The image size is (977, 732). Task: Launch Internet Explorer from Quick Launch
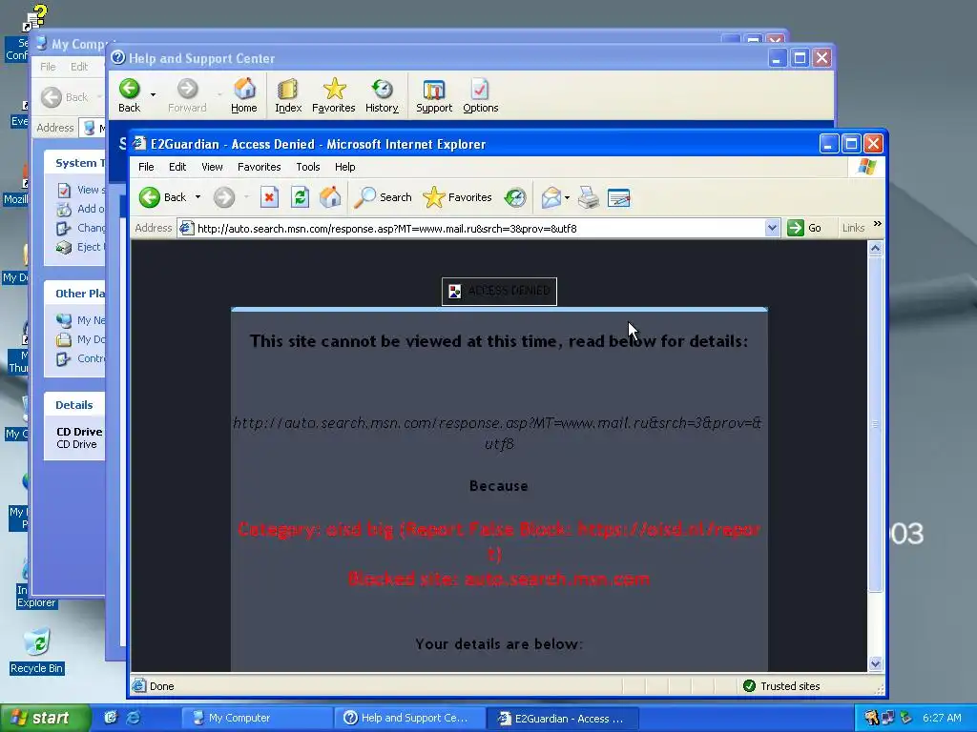coord(134,718)
